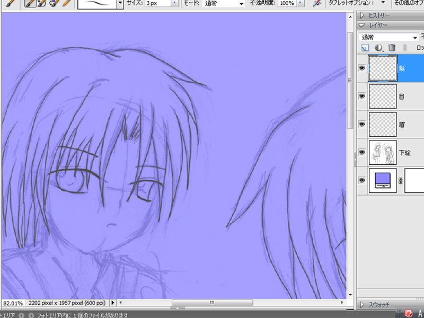Open the brush preset picker dropdown arrow

(x=120, y=3)
